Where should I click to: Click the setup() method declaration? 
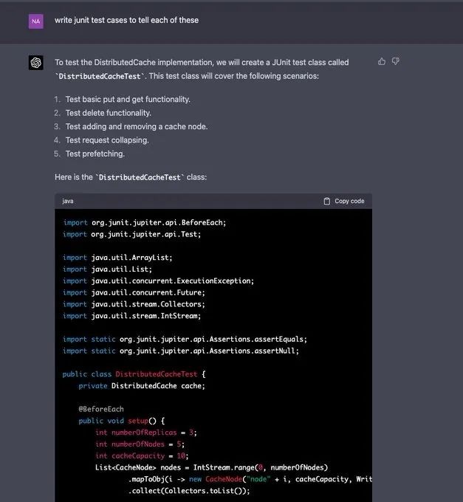click(x=123, y=421)
